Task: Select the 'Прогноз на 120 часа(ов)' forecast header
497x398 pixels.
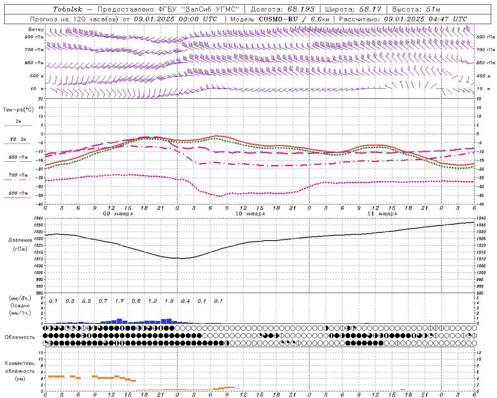Action: point(75,19)
